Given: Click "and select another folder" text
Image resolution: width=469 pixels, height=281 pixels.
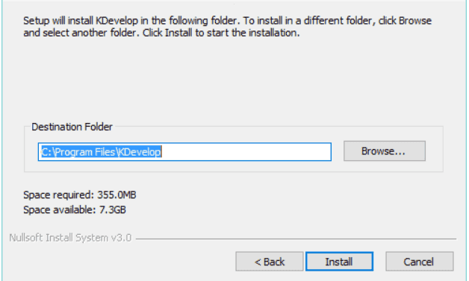Looking at the screenshot, I should (x=81, y=33).
